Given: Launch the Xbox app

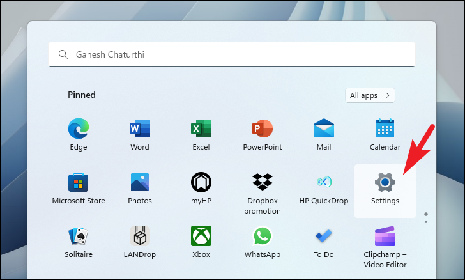Looking at the screenshot, I should coord(201,236).
